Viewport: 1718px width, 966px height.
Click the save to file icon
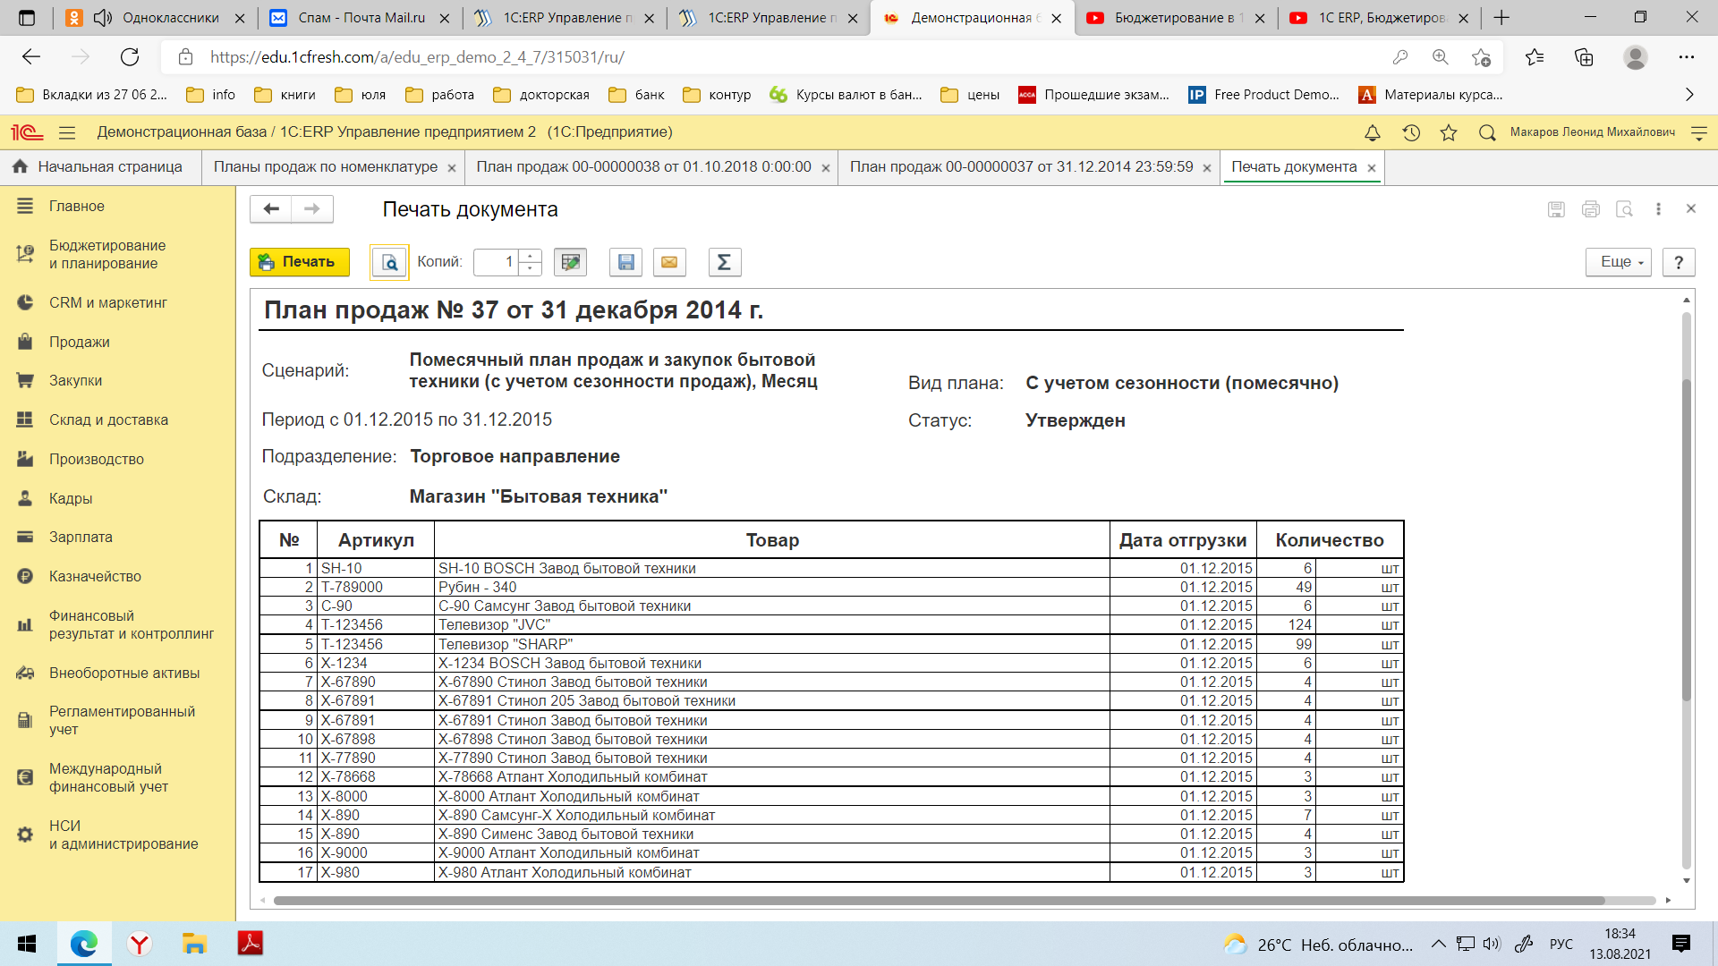tap(626, 262)
